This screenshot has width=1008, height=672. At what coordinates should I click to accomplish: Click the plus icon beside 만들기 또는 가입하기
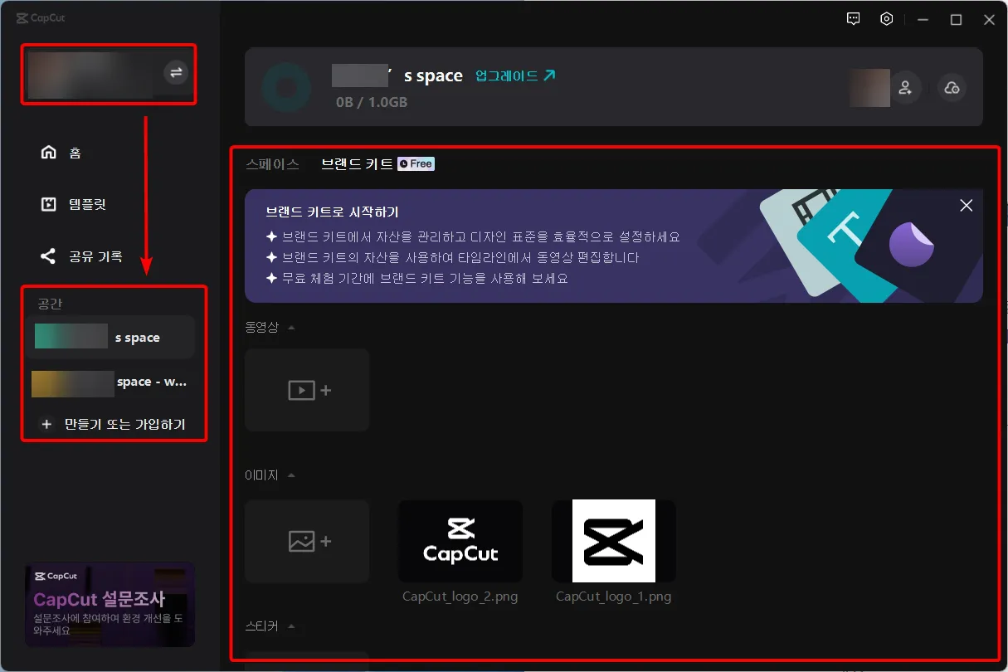point(46,425)
